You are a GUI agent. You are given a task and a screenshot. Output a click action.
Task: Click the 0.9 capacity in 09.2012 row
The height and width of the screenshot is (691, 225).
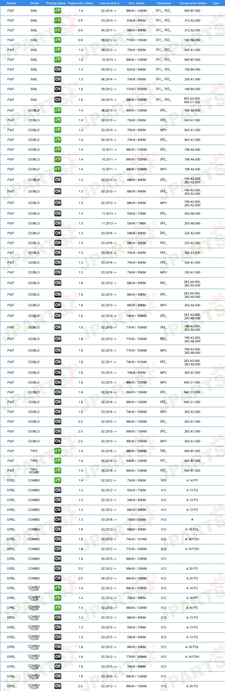tap(81, 40)
